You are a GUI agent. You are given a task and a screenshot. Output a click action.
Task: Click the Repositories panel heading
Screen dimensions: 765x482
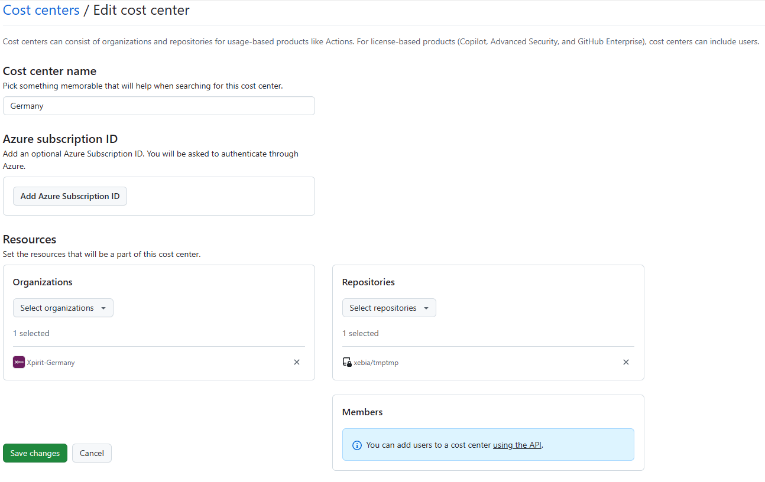click(x=368, y=282)
